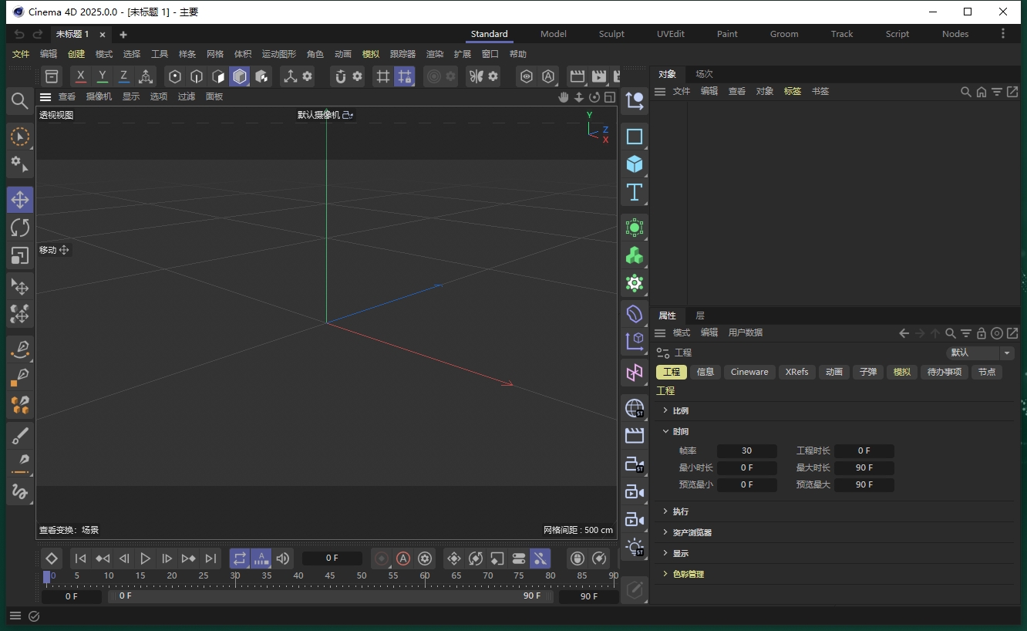Open the 摄像机 viewport menu
The image size is (1027, 631).
click(99, 96)
